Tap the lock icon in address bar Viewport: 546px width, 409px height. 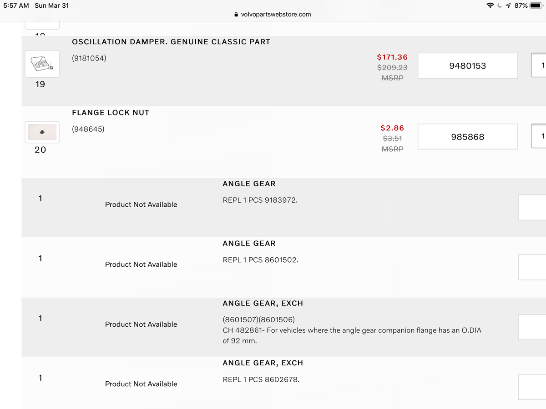click(x=236, y=15)
